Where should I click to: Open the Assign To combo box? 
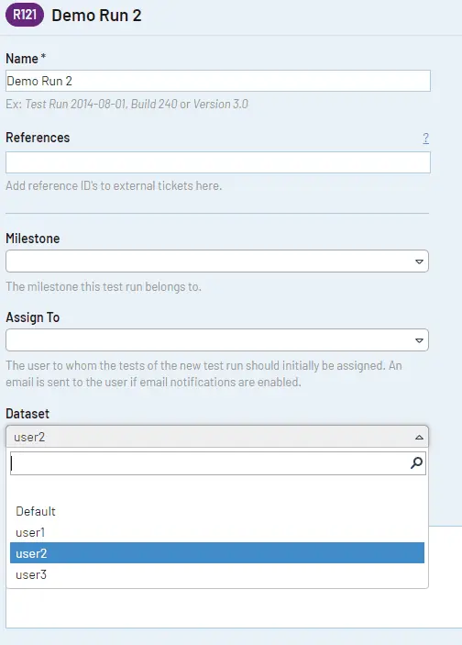coord(217,340)
